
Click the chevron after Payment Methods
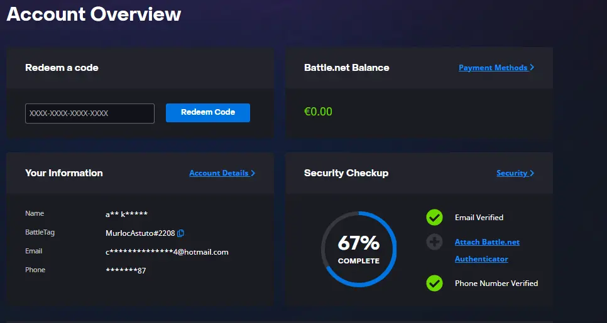[532, 67]
